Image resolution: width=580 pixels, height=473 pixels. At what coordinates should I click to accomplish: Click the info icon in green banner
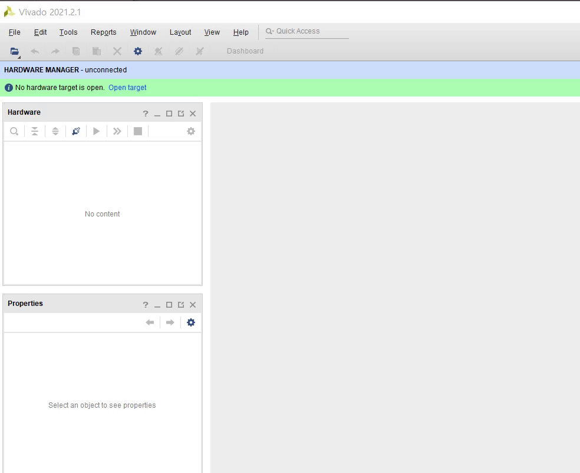pyautogui.click(x=8, y=88)
